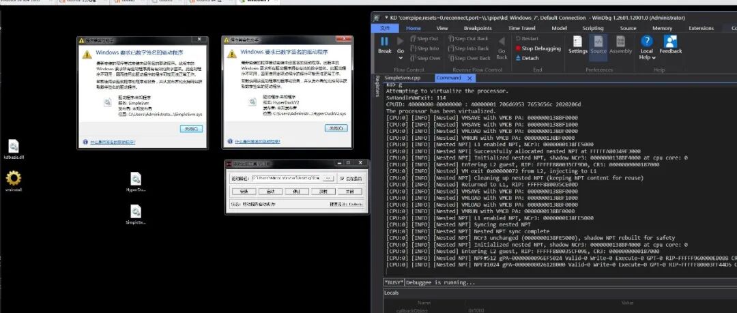This screenshot has width=737, height=313.
Task: Click 卸载 uninstall button in driver loader
Action: click(324, 192)
